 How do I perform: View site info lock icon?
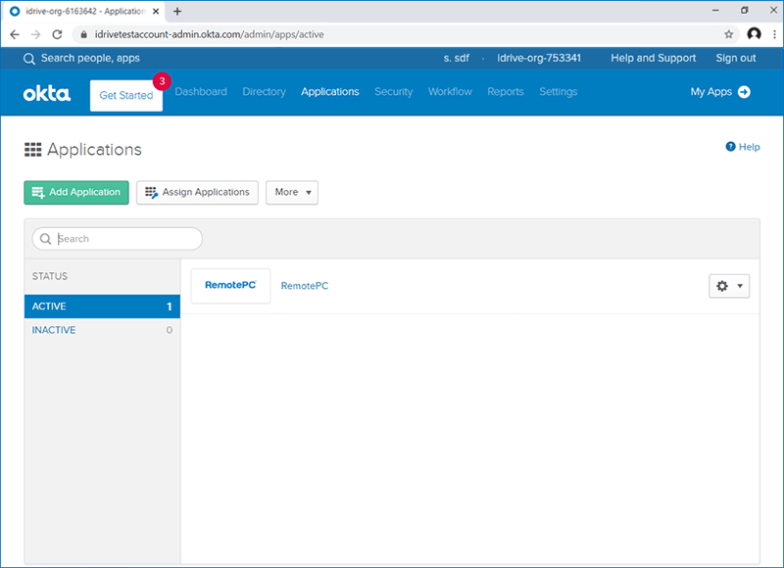tap(83, 34)
